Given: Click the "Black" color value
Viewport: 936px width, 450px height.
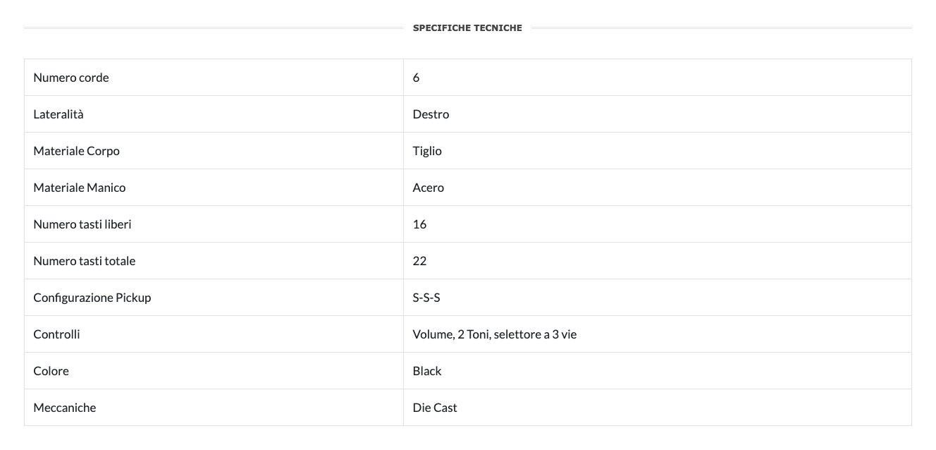Looking at the screenshot, I should (x=427, y=371).
